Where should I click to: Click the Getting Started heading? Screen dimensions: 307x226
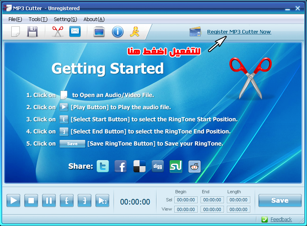[x=108, y=68]
